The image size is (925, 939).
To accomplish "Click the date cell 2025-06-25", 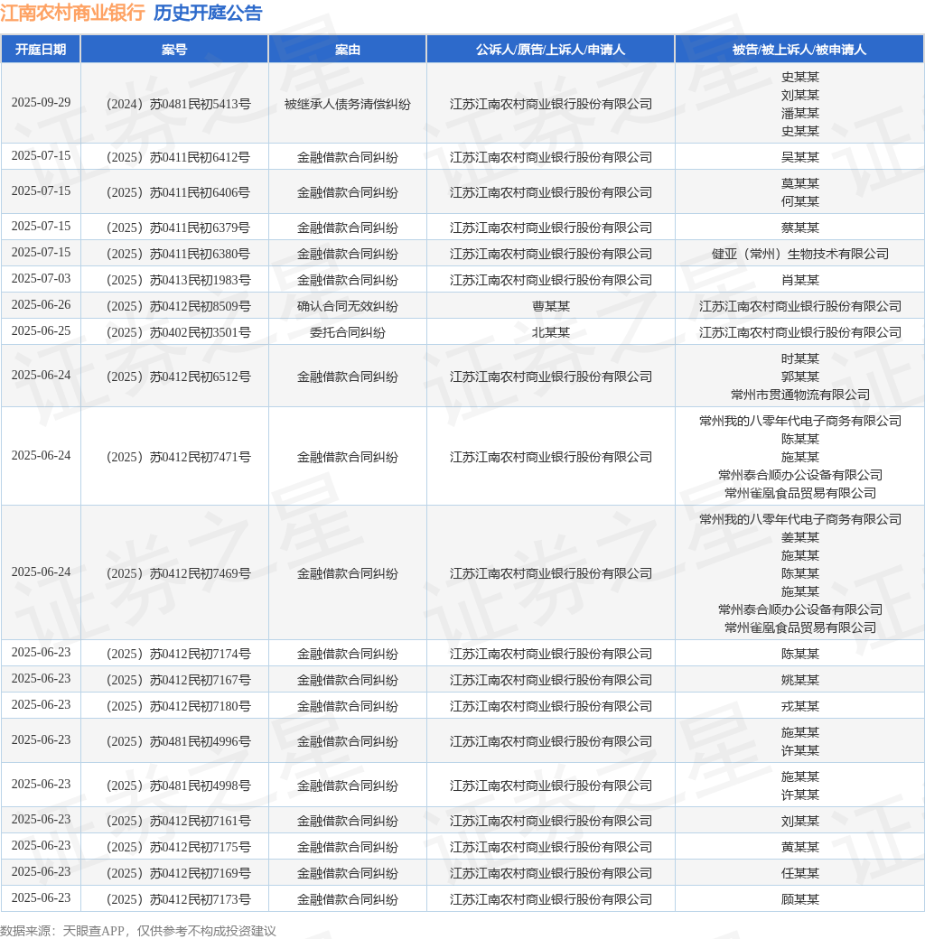I will (41, 331).
